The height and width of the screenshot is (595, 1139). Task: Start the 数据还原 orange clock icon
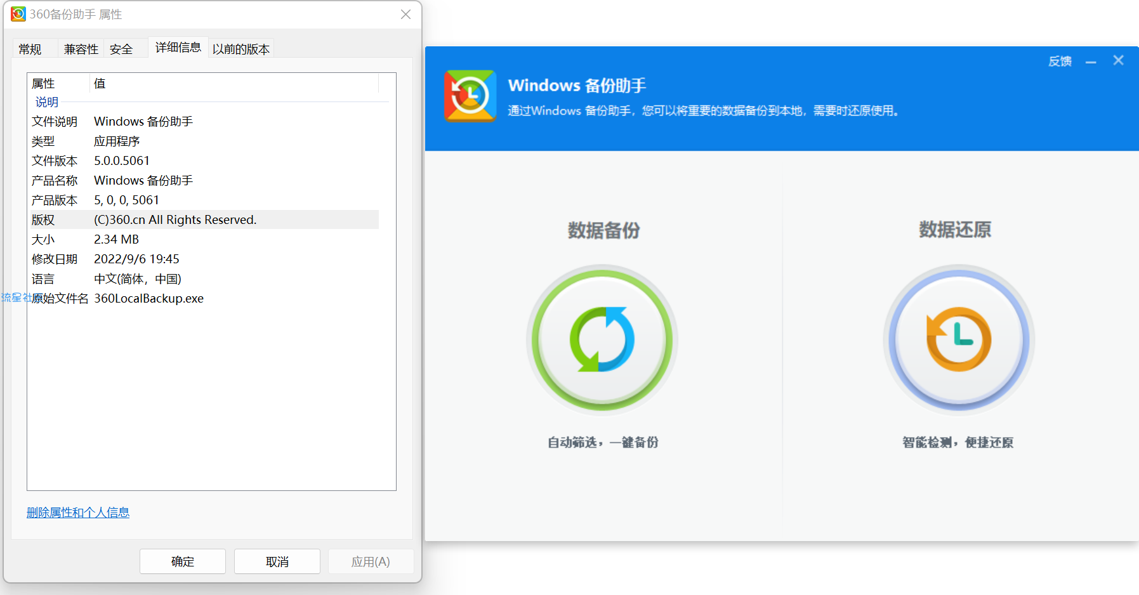point(959,339)
